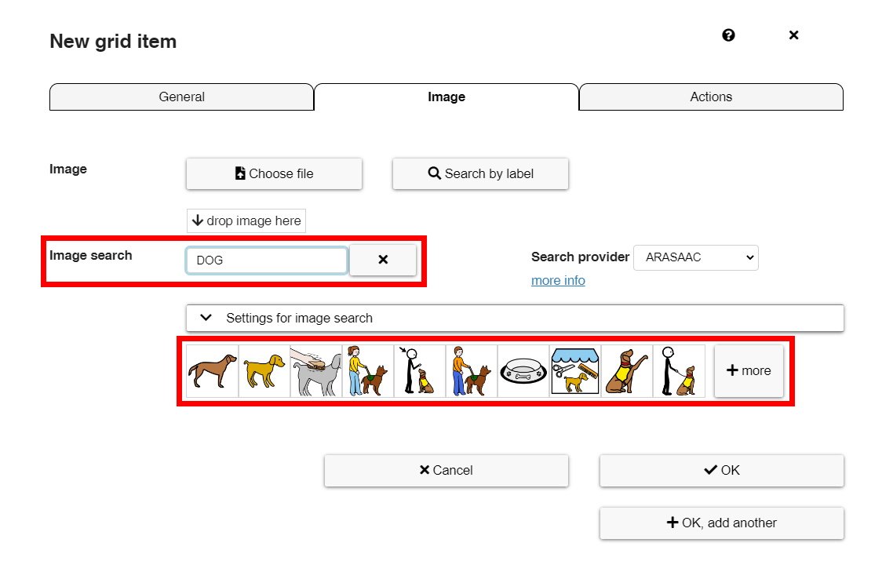Click the New grid item heading
This screenshot has width=893, height=572.
(113, 42)
